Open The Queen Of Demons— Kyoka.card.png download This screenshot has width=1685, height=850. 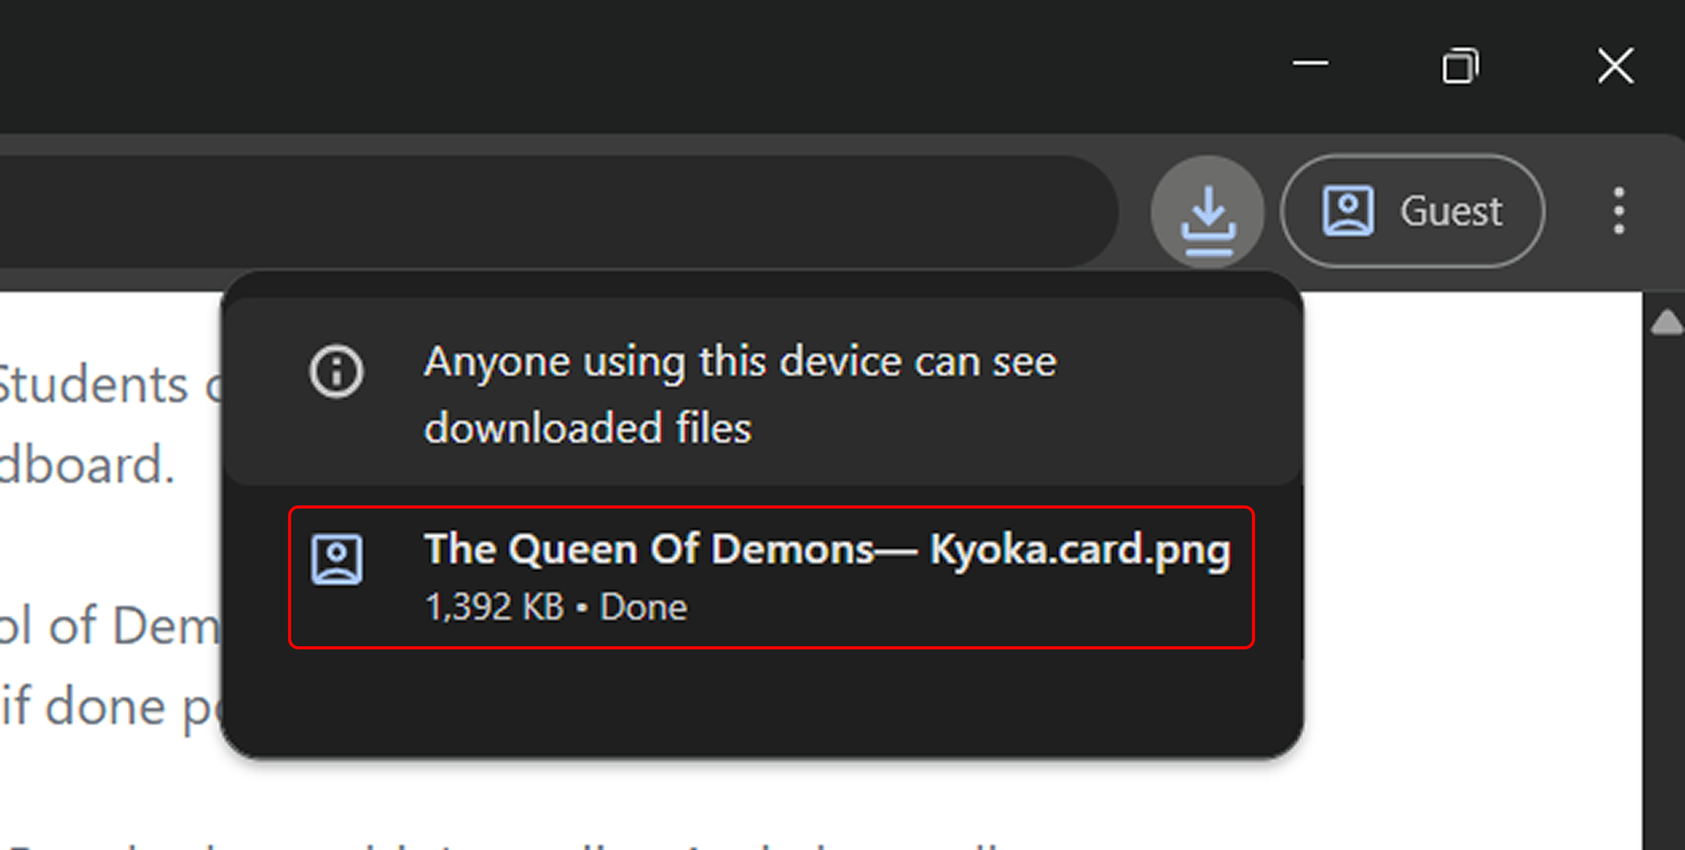pos(826,550)
